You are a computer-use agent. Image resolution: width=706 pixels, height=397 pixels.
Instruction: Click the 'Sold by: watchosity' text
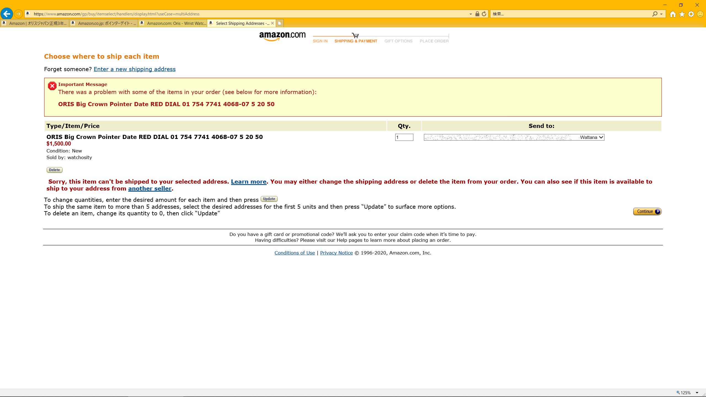(69, 157)
